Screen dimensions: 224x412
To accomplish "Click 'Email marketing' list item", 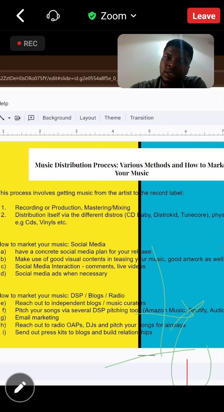I will [x=37, y=318].
